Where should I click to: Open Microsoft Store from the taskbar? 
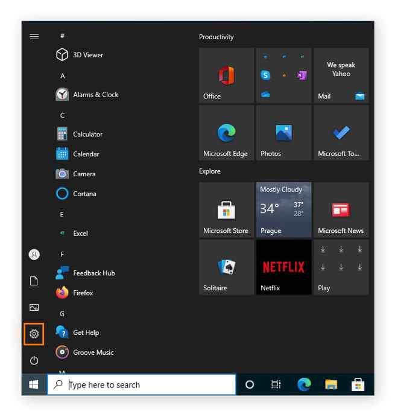tap(358, 384)
